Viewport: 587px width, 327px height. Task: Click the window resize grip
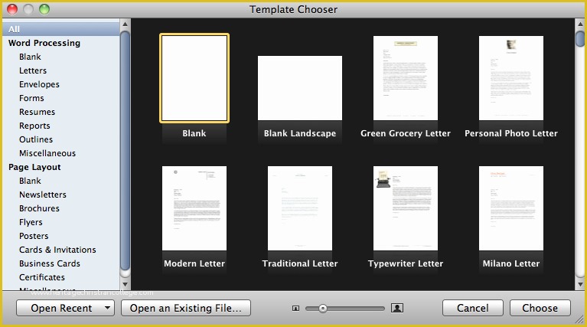580,319
